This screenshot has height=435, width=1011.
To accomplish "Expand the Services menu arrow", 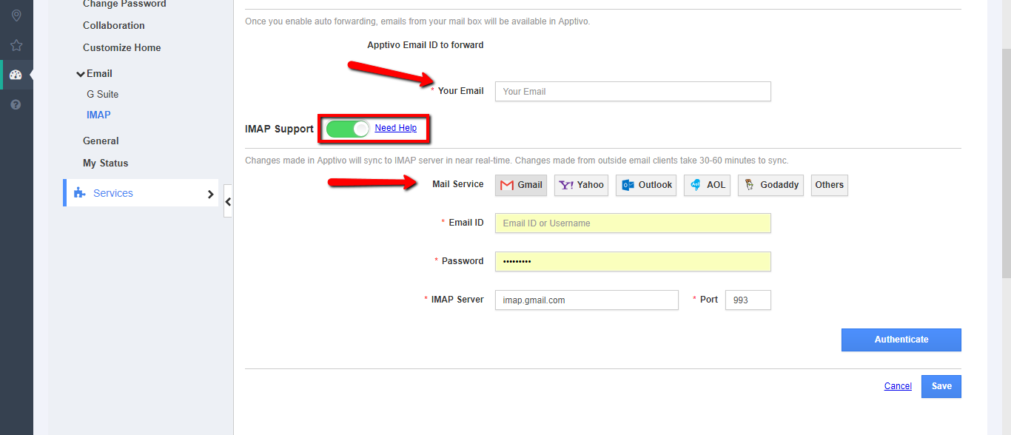I will coord(210,194).
